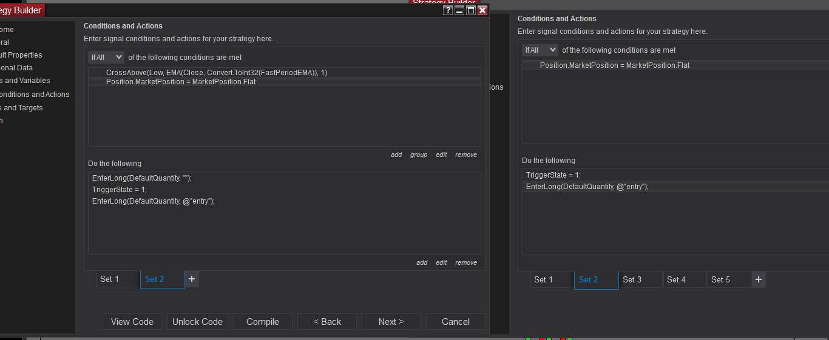Image resolution: width=829 pixels, height=340 pixels.
Task: Cancel the Strategy Builder wizard
Action: pos(456,322)
